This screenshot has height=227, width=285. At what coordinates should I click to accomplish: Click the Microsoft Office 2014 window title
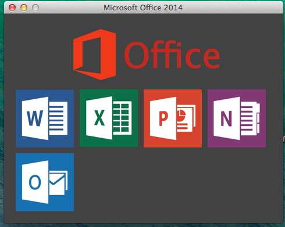point(143,8)
